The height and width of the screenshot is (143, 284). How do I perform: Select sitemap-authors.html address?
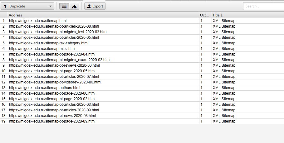click(45, 88)
